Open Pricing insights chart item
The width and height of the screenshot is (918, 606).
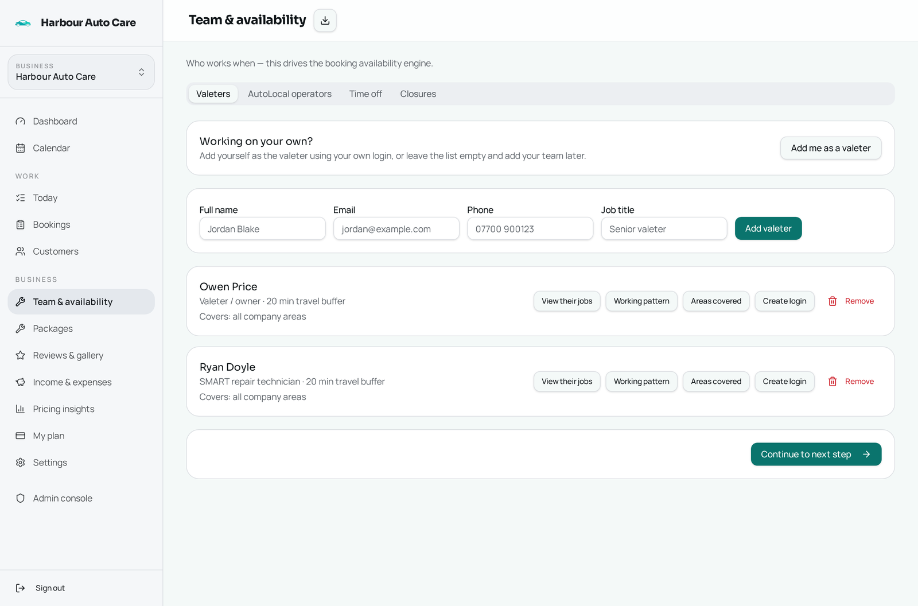81,409
